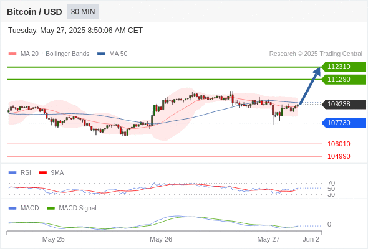Click the MACD blue legend marker
The height and width of the screenshot is (249, 368).
click(12, 209)
